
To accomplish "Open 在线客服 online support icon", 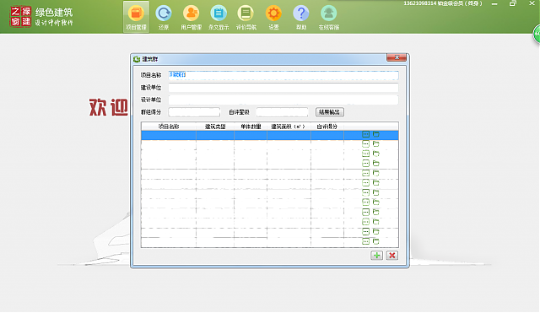I will 328,17.
